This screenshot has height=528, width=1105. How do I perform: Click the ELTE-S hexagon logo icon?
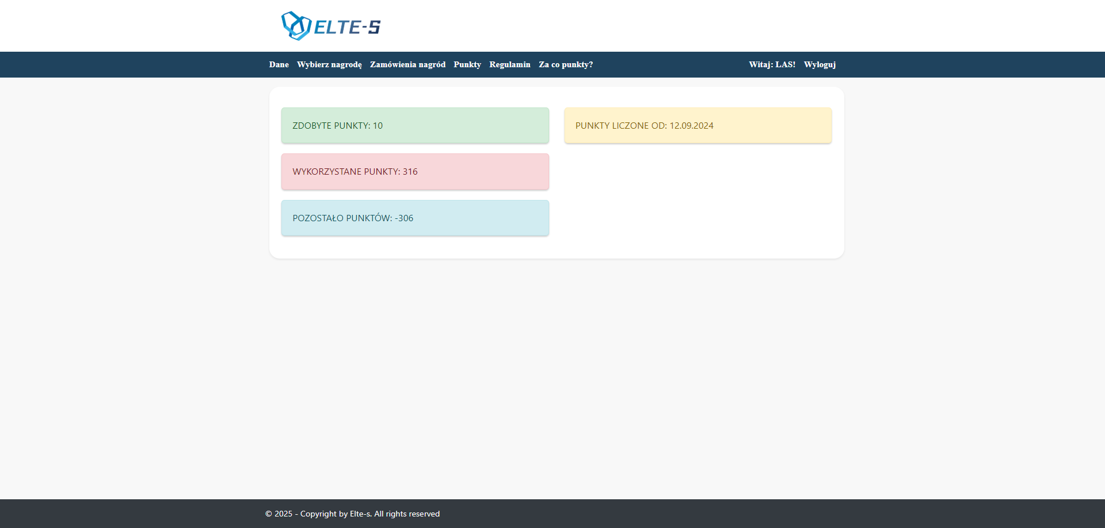coord(296,26)
